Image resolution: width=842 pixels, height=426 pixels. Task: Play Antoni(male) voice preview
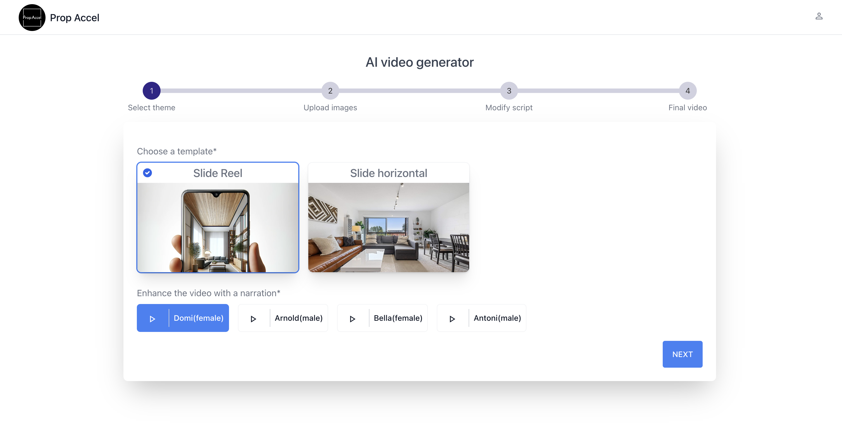452,319
